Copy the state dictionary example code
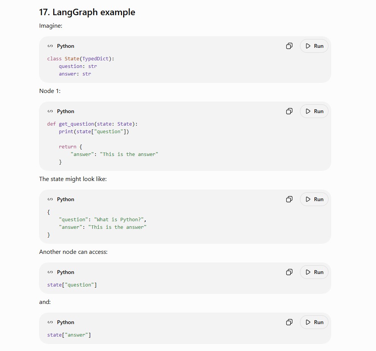The height and width of the screenshot is (351, 376). click(x=289, y=199)
